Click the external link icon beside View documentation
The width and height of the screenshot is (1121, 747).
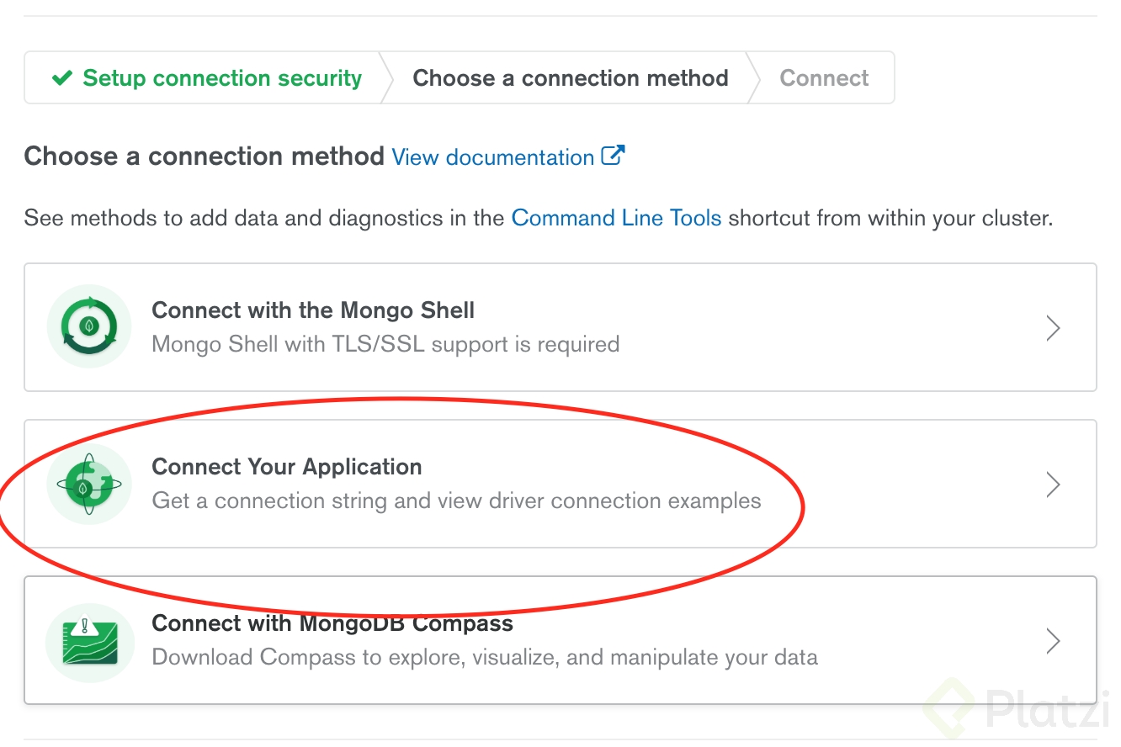click(613, 156)
